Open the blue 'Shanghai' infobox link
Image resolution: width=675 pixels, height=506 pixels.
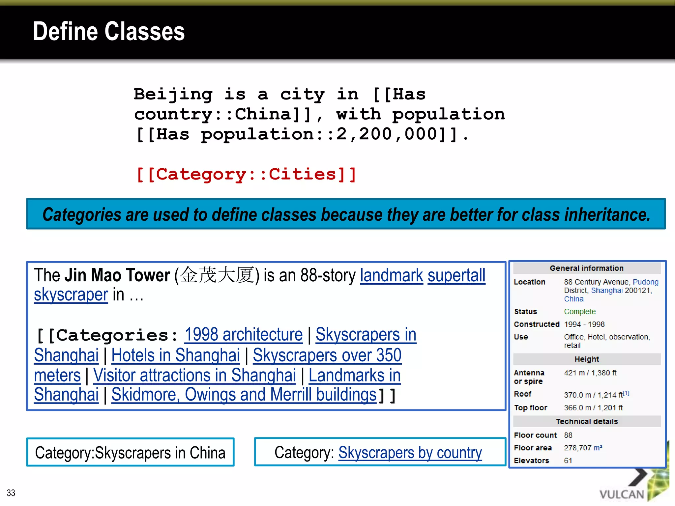pyautogui.click(x=606, y=291)
